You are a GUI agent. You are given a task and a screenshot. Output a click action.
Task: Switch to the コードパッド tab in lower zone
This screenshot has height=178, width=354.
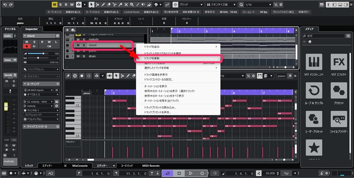tap(127, 166)
